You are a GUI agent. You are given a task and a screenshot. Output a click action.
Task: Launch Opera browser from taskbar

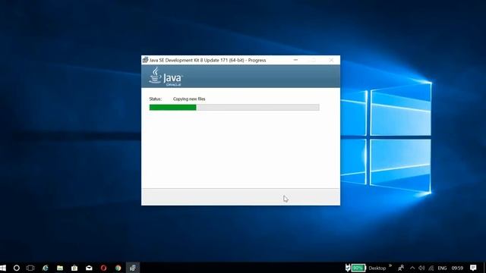[x=103, y=268]
